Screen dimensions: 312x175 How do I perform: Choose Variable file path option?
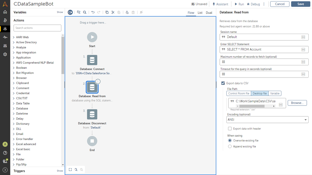(275, 93)
